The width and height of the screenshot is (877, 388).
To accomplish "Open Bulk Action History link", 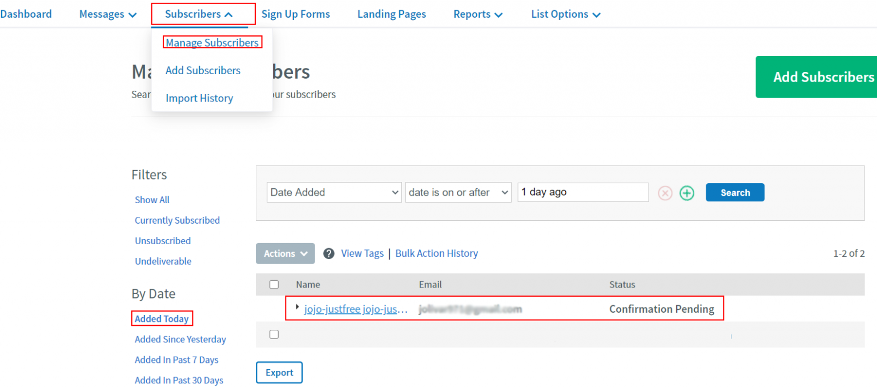I will 436,253.
